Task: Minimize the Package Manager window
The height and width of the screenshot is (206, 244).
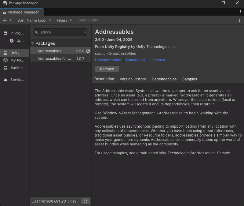Action: click(x=209, y=3)
